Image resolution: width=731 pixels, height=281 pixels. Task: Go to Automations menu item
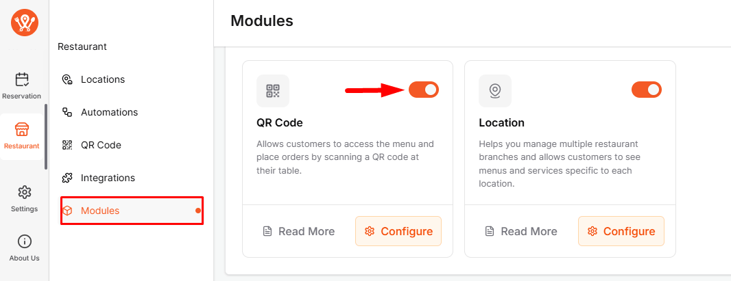[109, 112]
